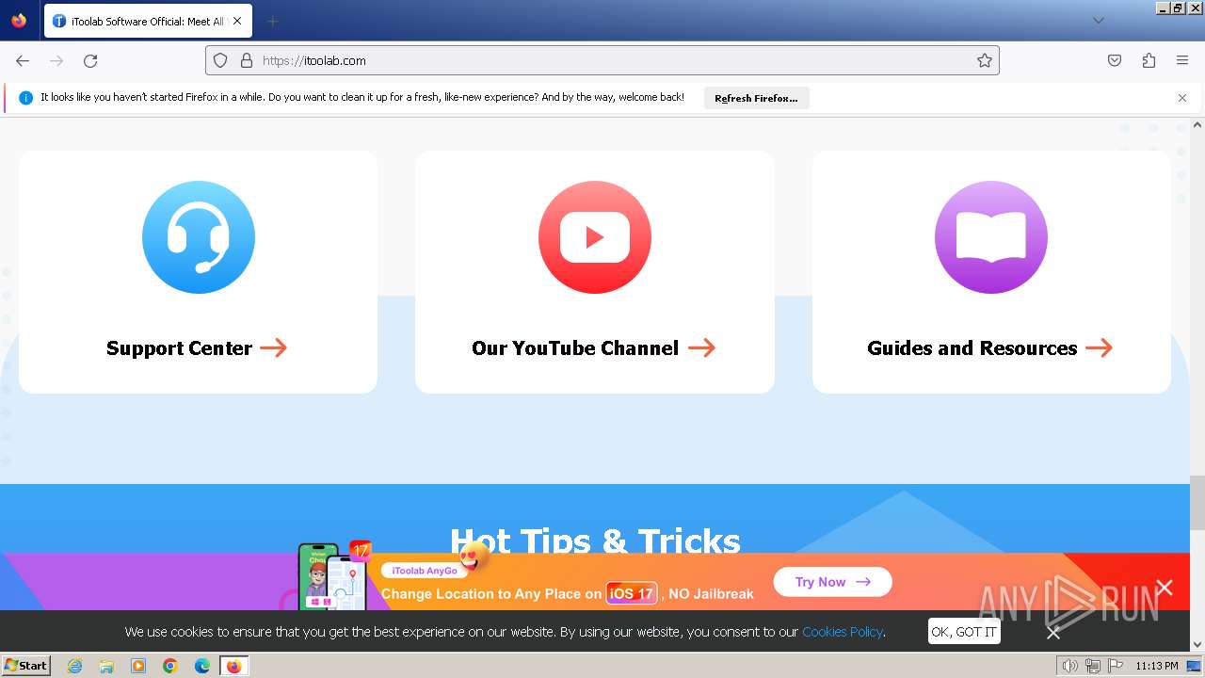Viewport: 1205px width, 678px height.
Task: Click the page vertical scrollbar thumb
Action: point(1197,503)
